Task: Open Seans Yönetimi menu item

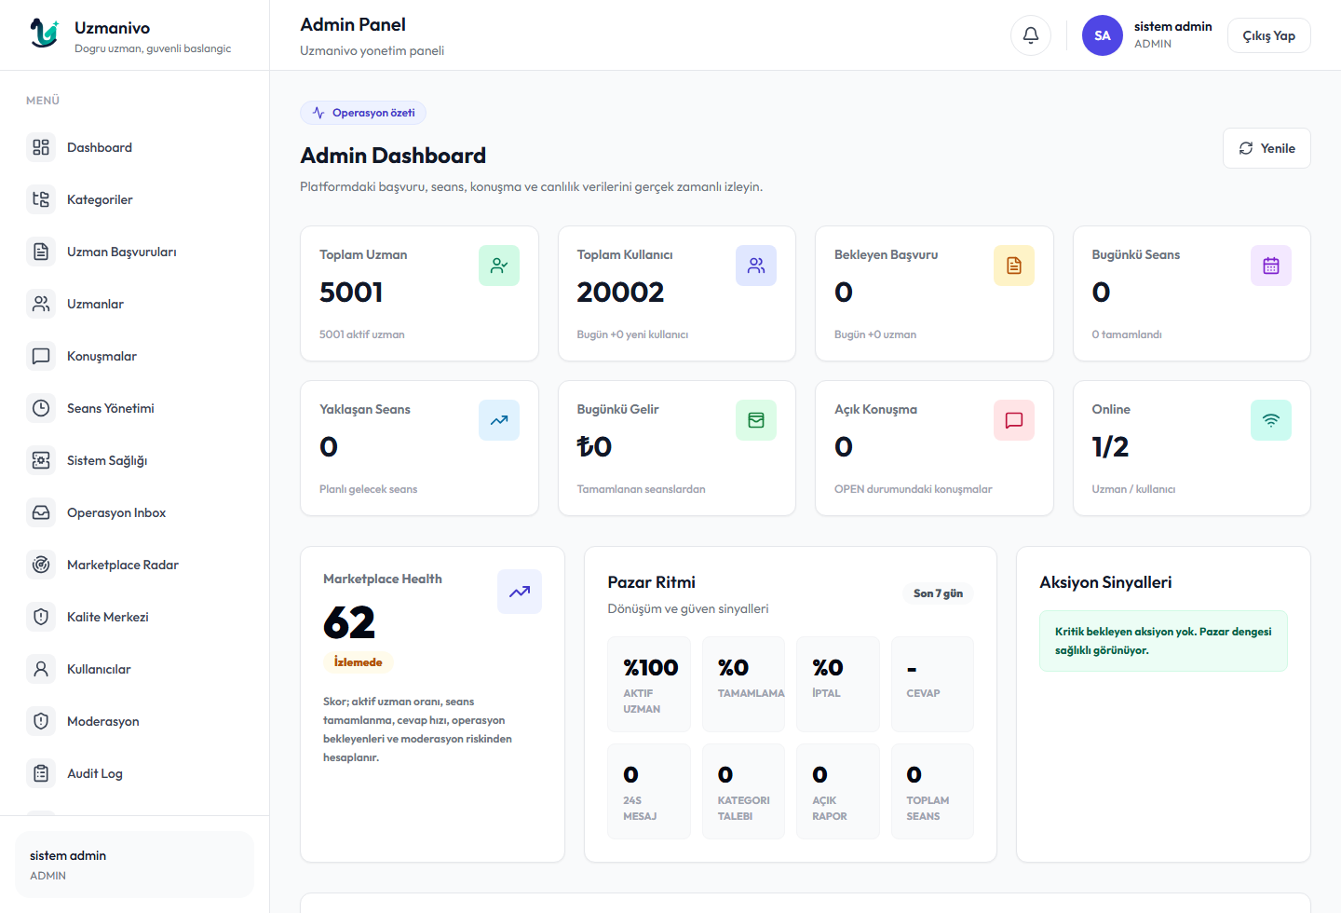Action: coord(134,408)
